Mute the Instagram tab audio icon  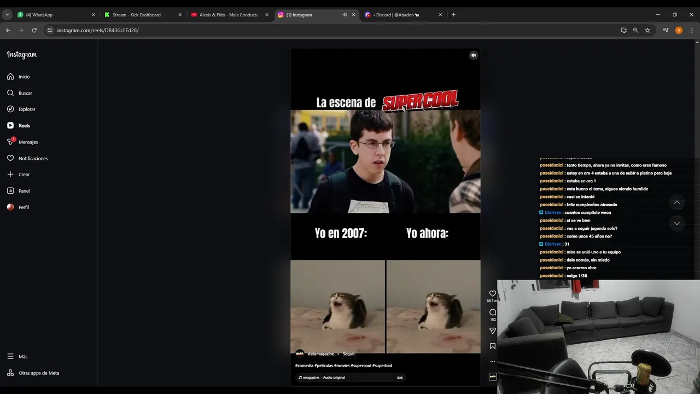pos(345,15)
